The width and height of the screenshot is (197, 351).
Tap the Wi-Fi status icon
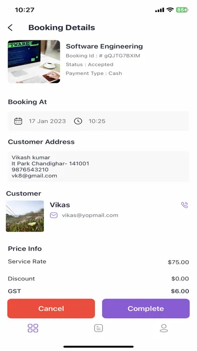(170, 10)
